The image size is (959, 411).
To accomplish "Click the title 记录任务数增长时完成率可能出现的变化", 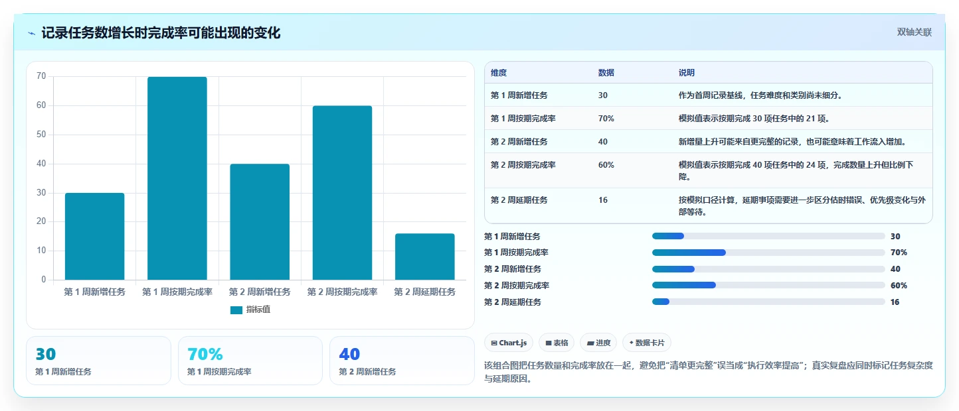I will (161, 33).
